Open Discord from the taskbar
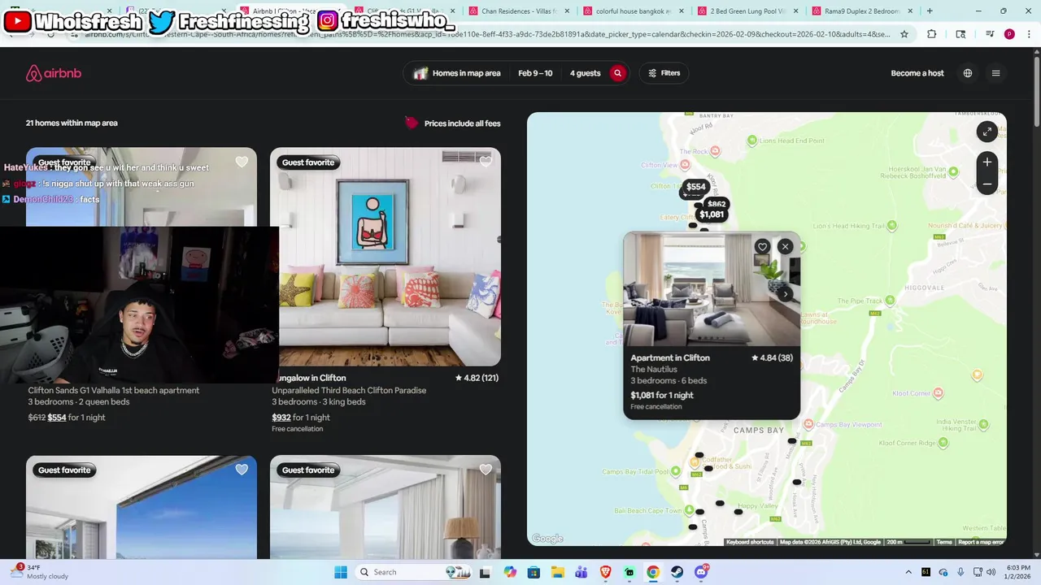This screenshot has height=585, width=1041. coord(701,572)
